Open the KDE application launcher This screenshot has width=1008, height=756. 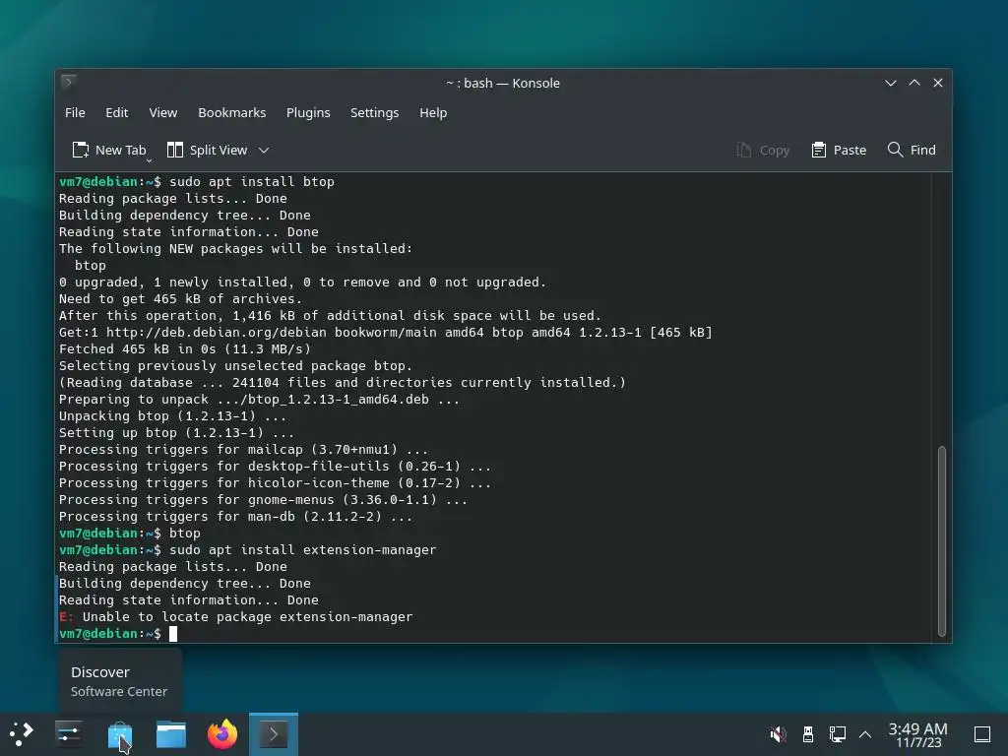[x=22, y=733]
